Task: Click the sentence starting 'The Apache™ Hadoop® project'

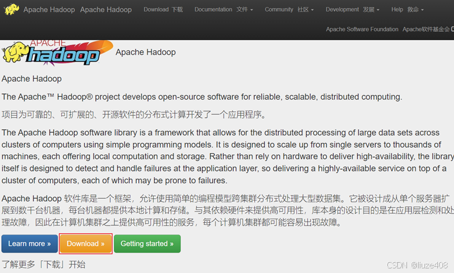Action: pyautogui.click(x=202, y=97)
